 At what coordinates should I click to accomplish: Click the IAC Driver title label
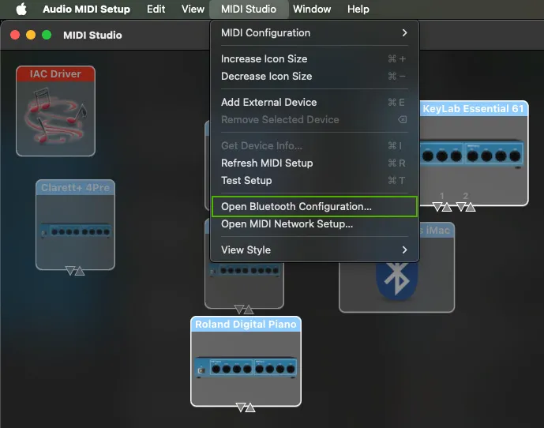[x=55, y=74]
